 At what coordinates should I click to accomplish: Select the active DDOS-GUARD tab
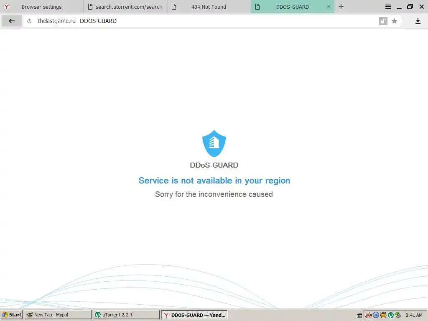pyautogui.click(x=292, y=7)
